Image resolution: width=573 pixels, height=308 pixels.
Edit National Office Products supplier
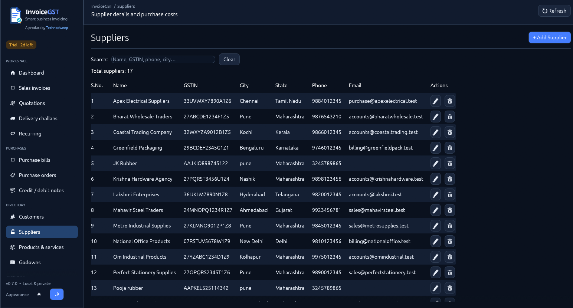coord(436,241)
